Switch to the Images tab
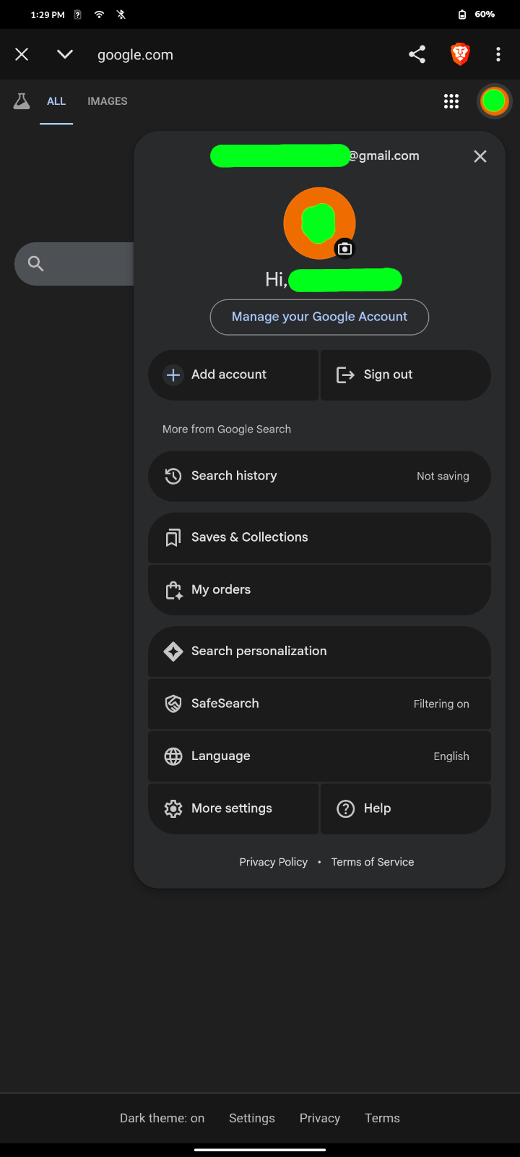The image size is (520, 1157). pos(108,101)
